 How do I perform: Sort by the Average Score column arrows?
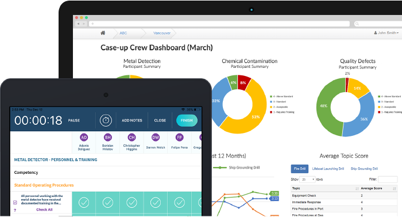point(395,189)
